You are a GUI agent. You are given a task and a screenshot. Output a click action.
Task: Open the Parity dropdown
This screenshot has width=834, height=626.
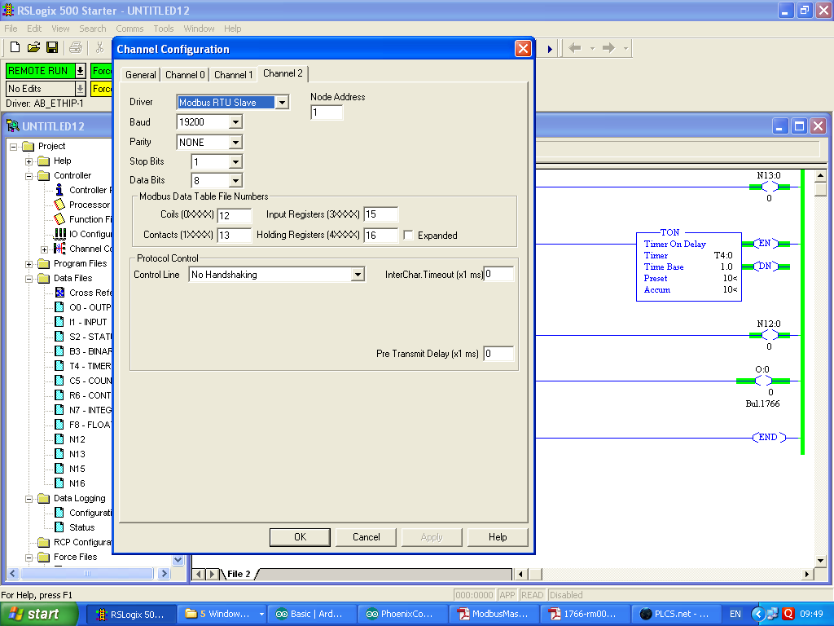click(x=235, y=142)
